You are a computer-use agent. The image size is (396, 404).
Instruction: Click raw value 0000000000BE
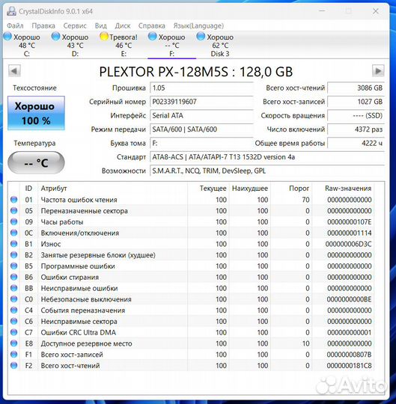pos(350,299)
